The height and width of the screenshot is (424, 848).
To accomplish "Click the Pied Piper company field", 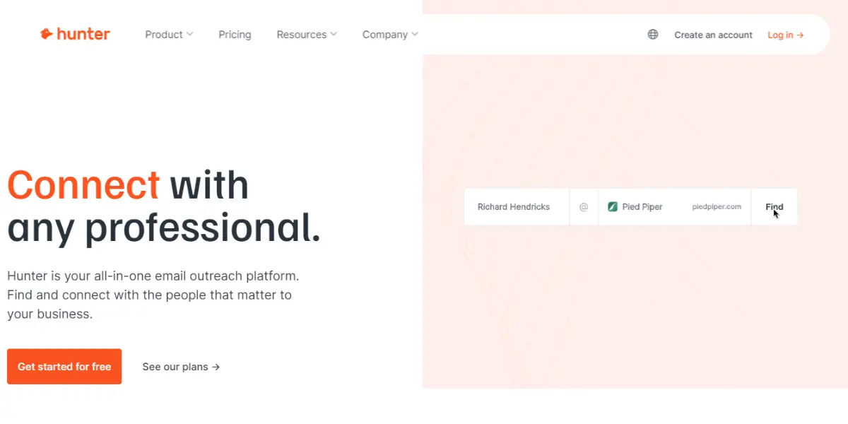I will 674,207.
